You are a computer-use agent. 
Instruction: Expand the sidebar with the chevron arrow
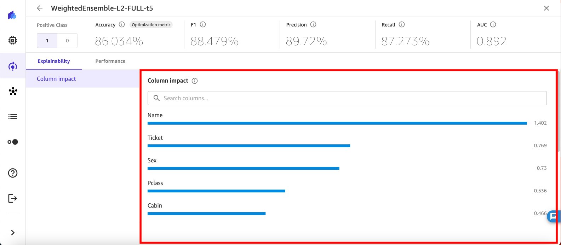(x=13, y=233)
